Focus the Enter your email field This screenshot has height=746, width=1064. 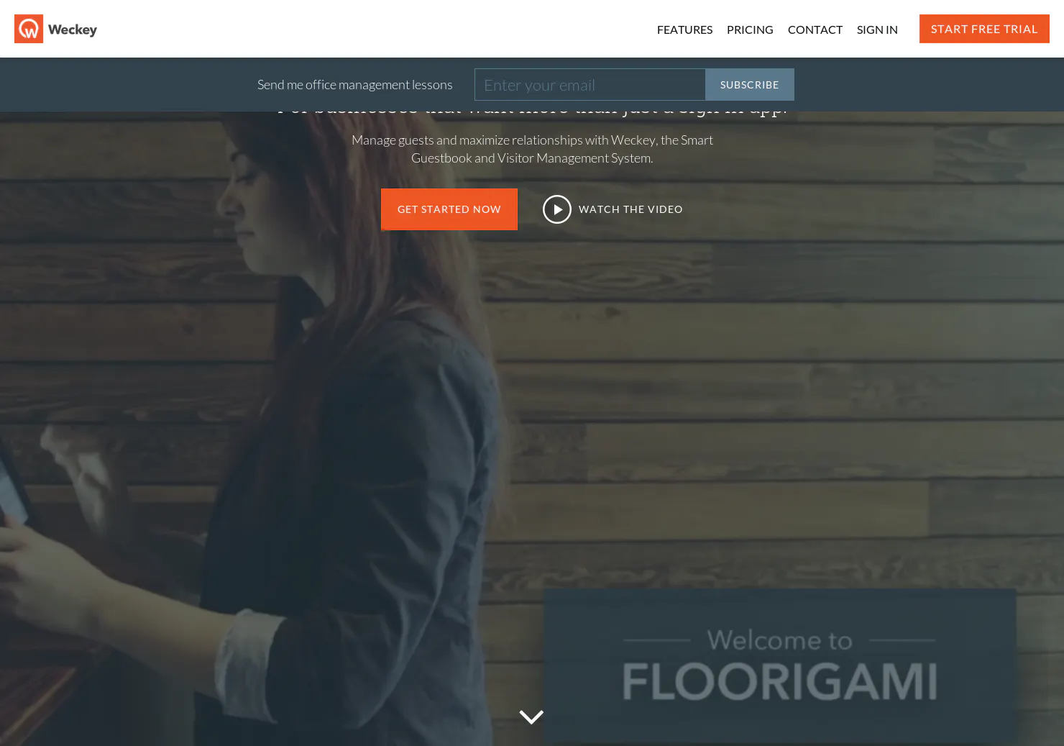[590, 85]
